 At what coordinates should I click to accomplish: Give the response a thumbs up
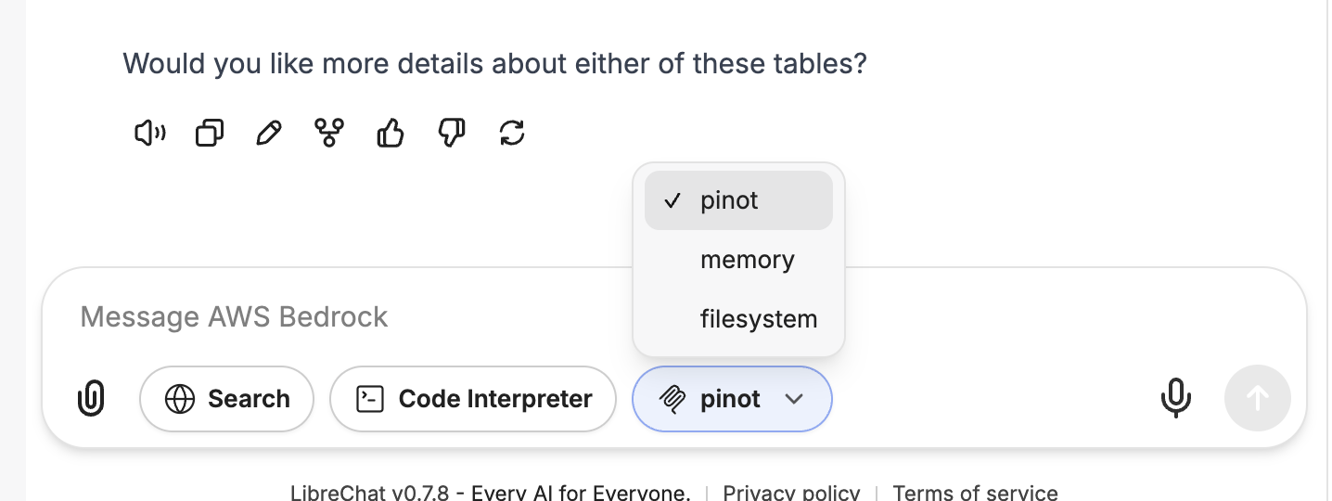[x=391, y=134]
